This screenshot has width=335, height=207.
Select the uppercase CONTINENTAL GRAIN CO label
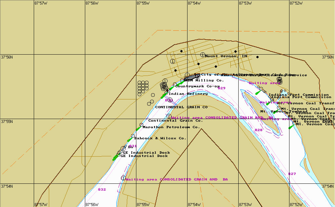181,107
